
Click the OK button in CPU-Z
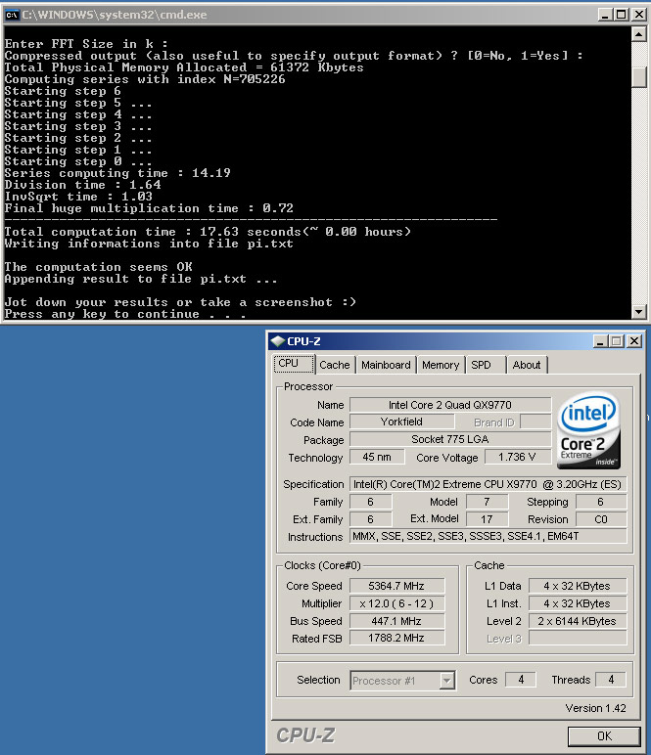tap(604, 735)
